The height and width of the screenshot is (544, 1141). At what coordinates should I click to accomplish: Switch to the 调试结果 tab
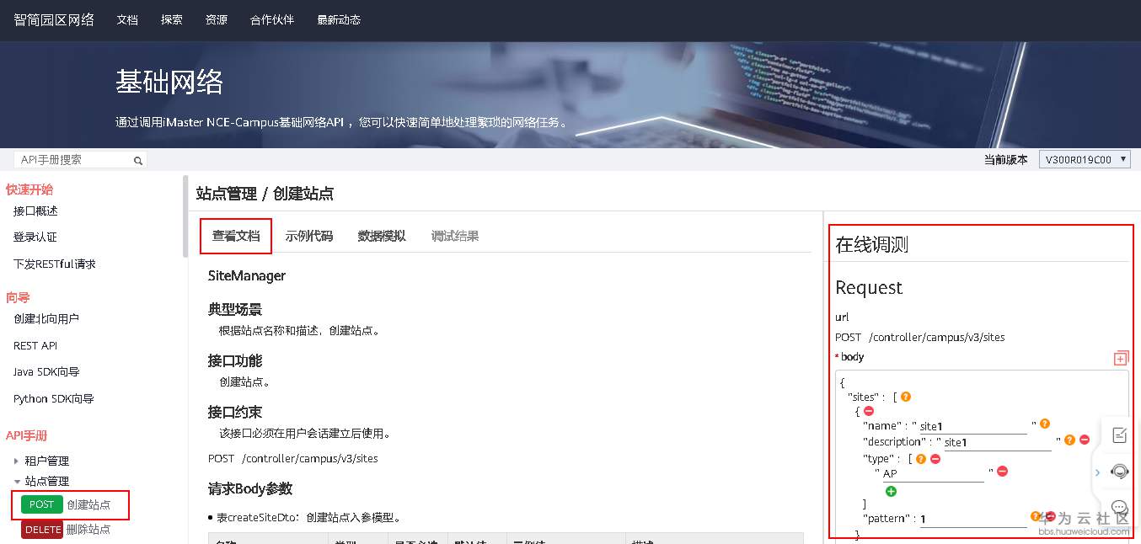click(455, 236)
